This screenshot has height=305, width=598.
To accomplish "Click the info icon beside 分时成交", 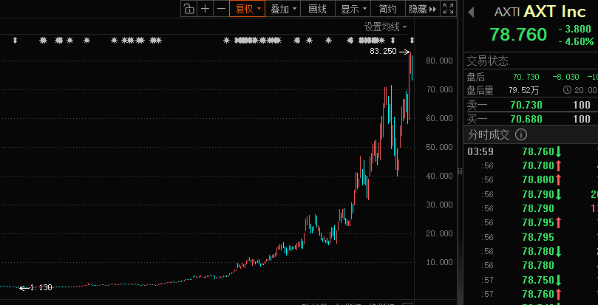I will coord(520,134).
